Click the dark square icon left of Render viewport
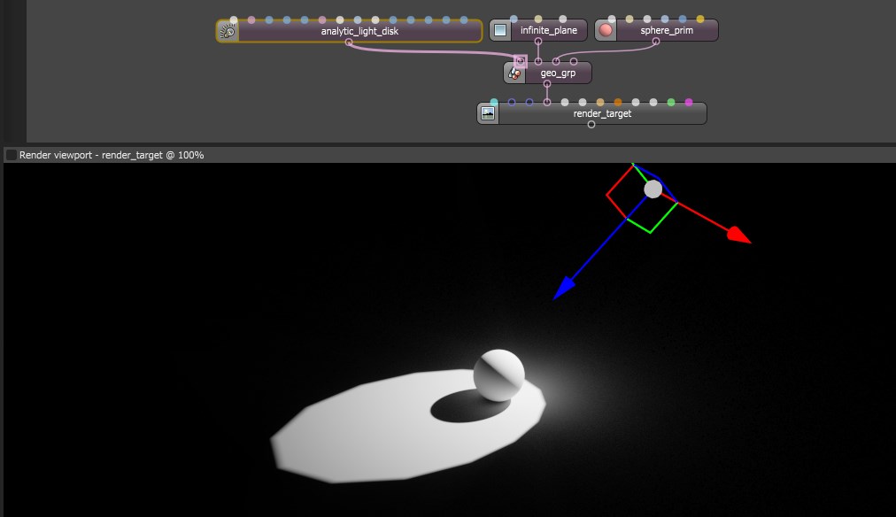896x517 pixels. pyautogui.click(x=11, y=155)
